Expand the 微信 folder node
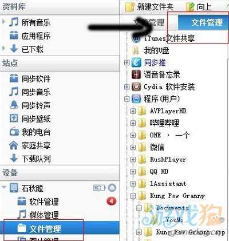The image size is (229, 241). point(133,147)
